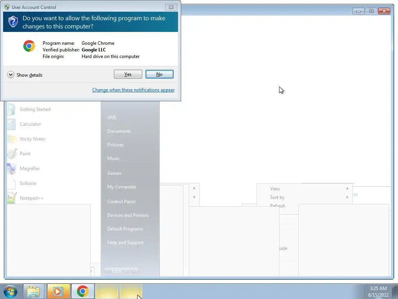This screenshot has height=299, width=398.
Task: Open Documents from Start menu
Action: [119, 131]
